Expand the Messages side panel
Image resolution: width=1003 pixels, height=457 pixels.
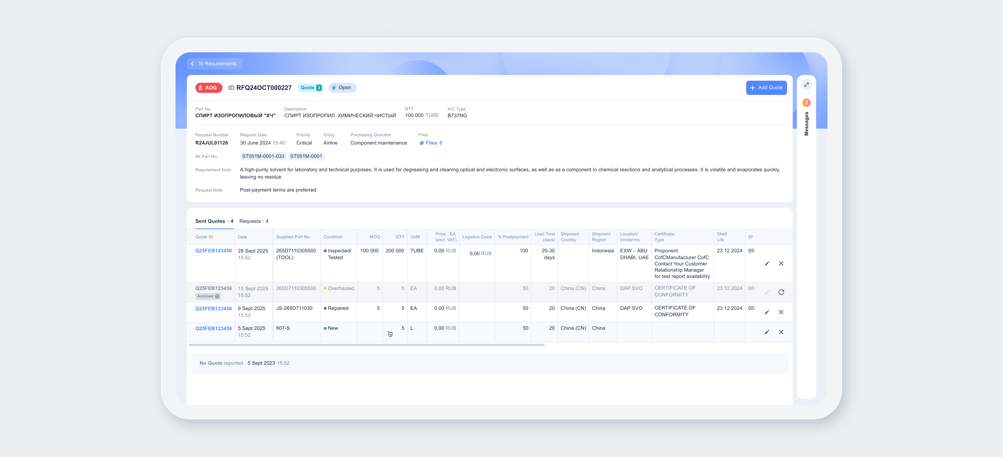point(806,84)
